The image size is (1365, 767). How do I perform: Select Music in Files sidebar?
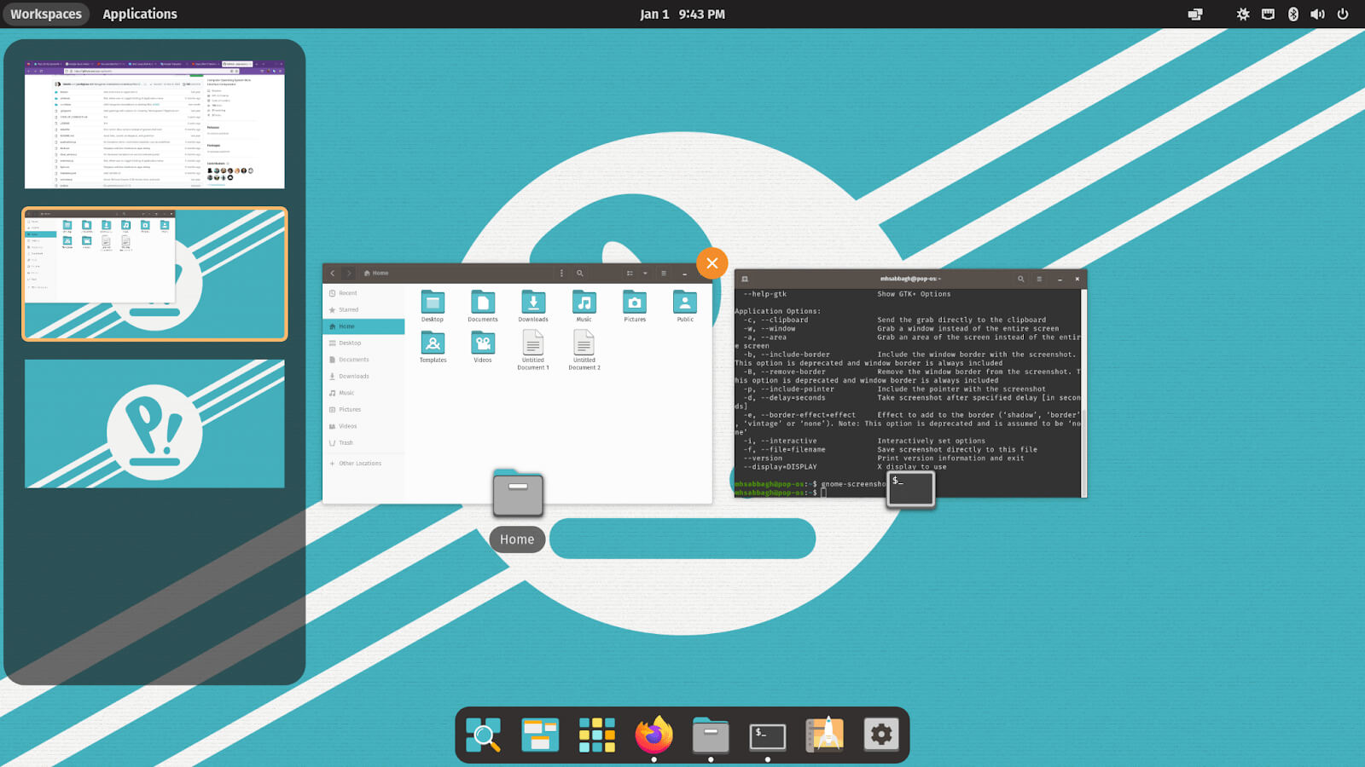(364, 393)
